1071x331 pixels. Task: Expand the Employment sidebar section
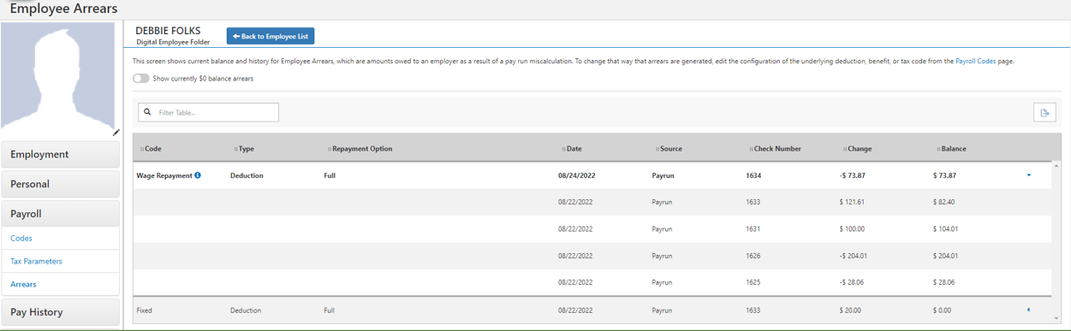click(x=61, y=154)
